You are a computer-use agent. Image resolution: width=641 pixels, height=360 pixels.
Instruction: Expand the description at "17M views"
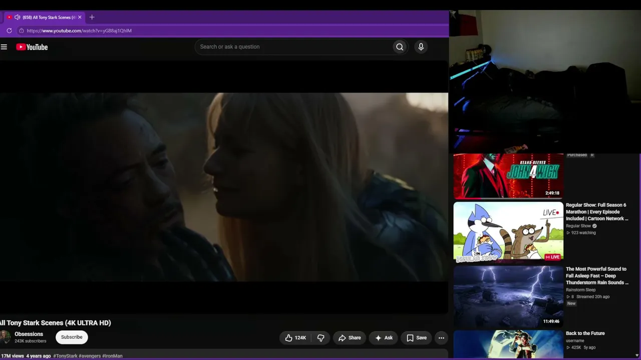12,356
